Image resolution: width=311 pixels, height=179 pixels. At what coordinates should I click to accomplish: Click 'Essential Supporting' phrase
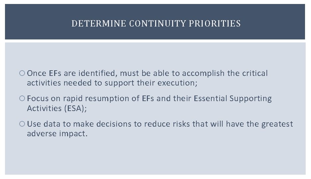click(x=233, y=98)
